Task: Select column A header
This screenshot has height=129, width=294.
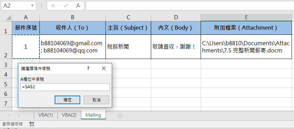Action: pos(26,17)
